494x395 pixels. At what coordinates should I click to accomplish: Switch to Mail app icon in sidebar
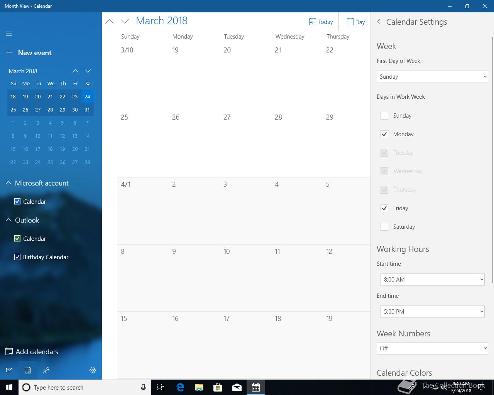coord(9,370)
